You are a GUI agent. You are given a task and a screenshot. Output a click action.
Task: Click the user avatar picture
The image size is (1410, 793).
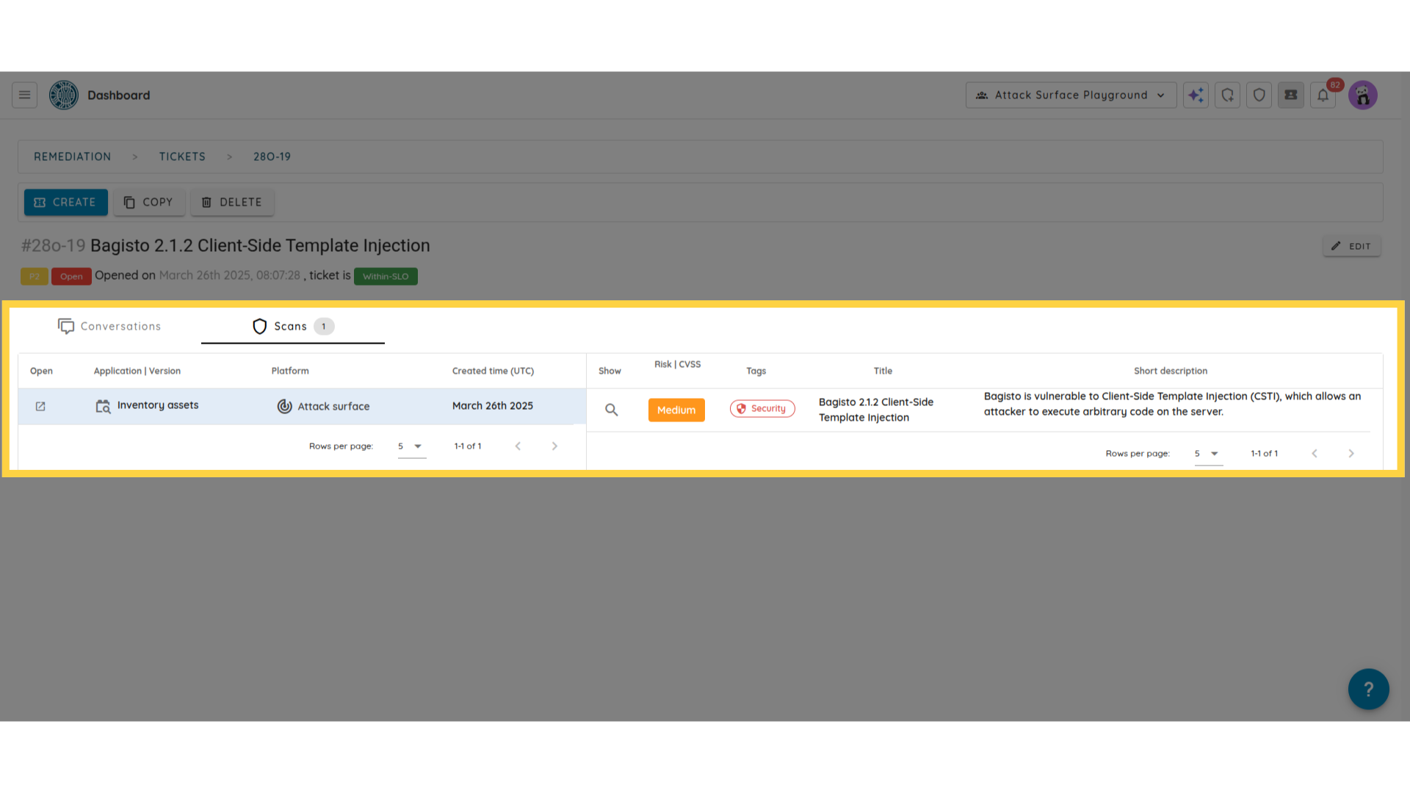tap(1362, 95)
